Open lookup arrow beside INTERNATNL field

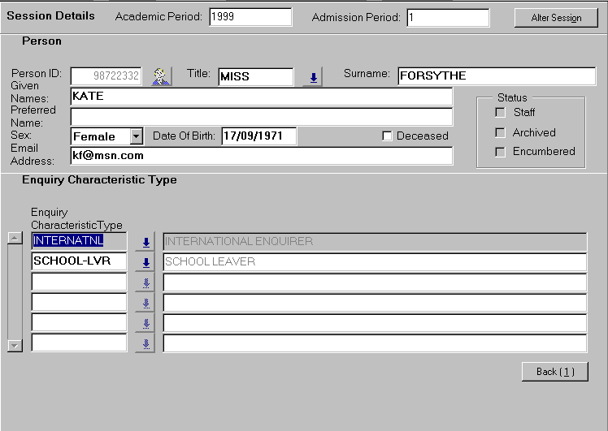coord(145,242)
